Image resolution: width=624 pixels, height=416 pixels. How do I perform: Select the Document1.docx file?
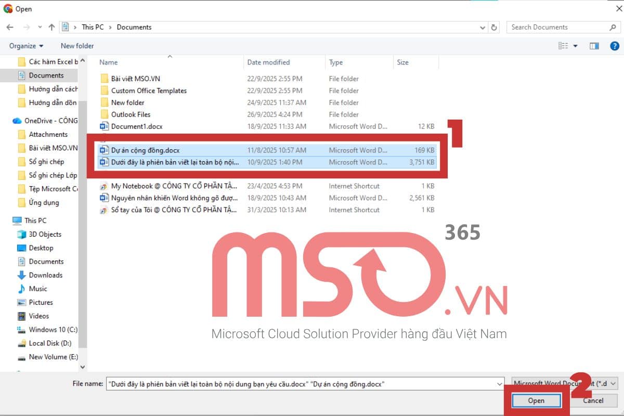point(267,126)
